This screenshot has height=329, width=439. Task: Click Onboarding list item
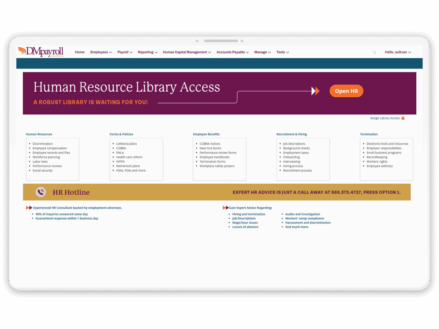click(x=292, y=157)
